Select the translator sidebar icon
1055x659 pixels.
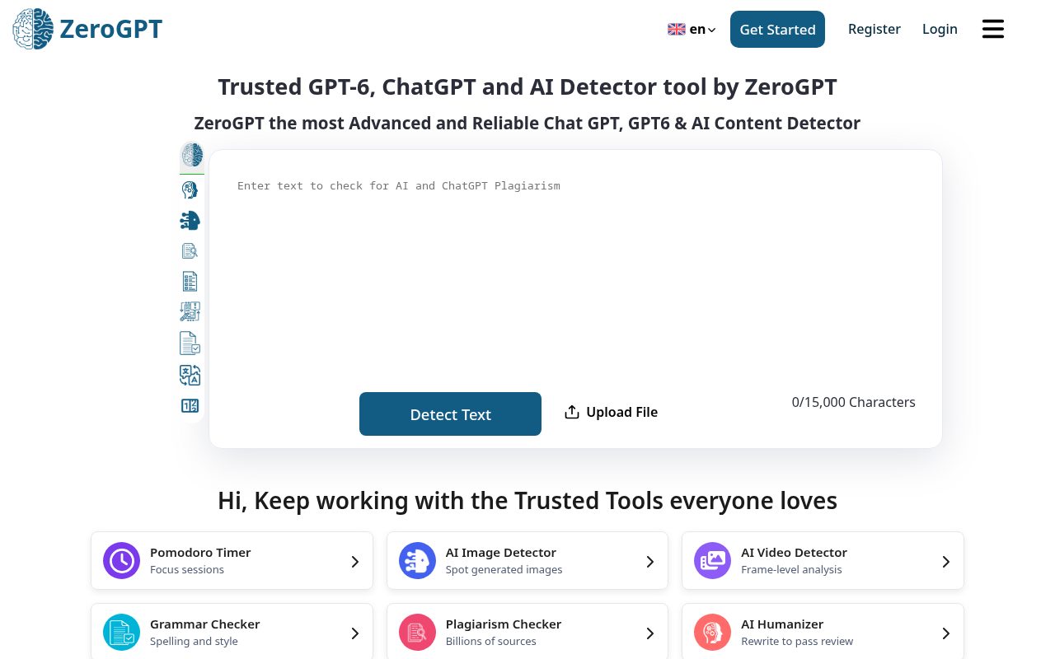point(190,376)
